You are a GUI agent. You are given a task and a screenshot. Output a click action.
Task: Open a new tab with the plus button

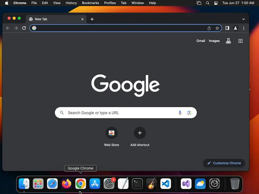92,19
